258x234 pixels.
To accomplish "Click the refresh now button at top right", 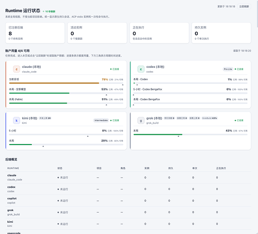I will click(x=244, y=7).
